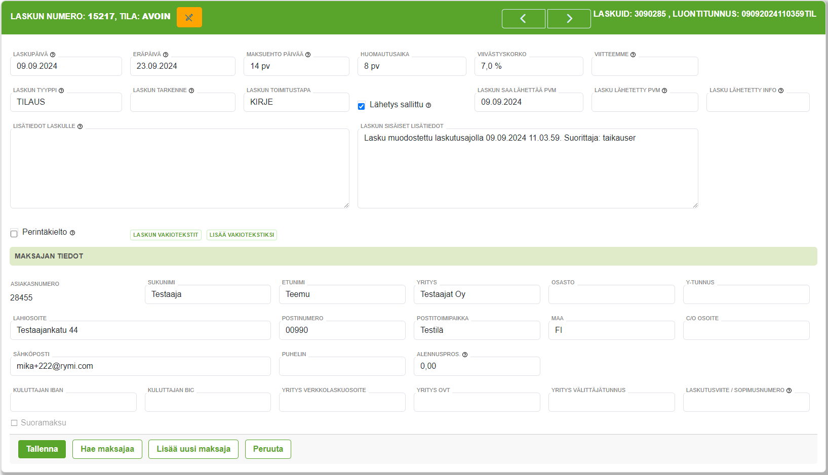Click the Yritys field

tap(477, 294)
